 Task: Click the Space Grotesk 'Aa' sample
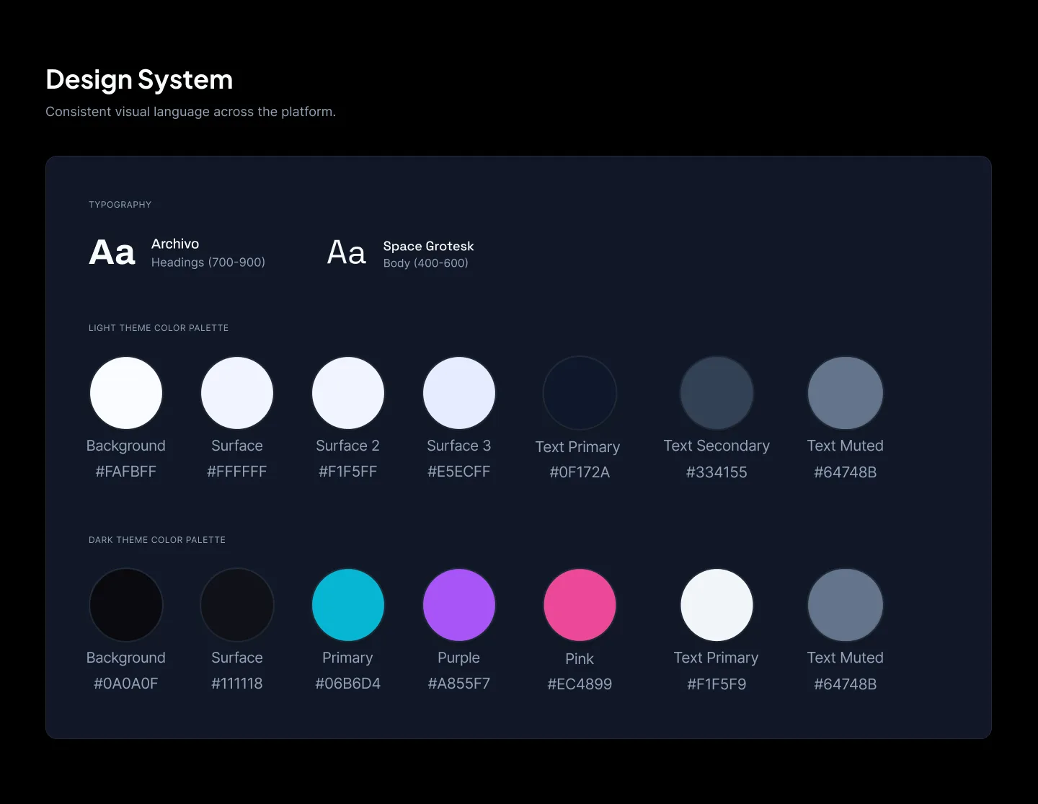347,253
